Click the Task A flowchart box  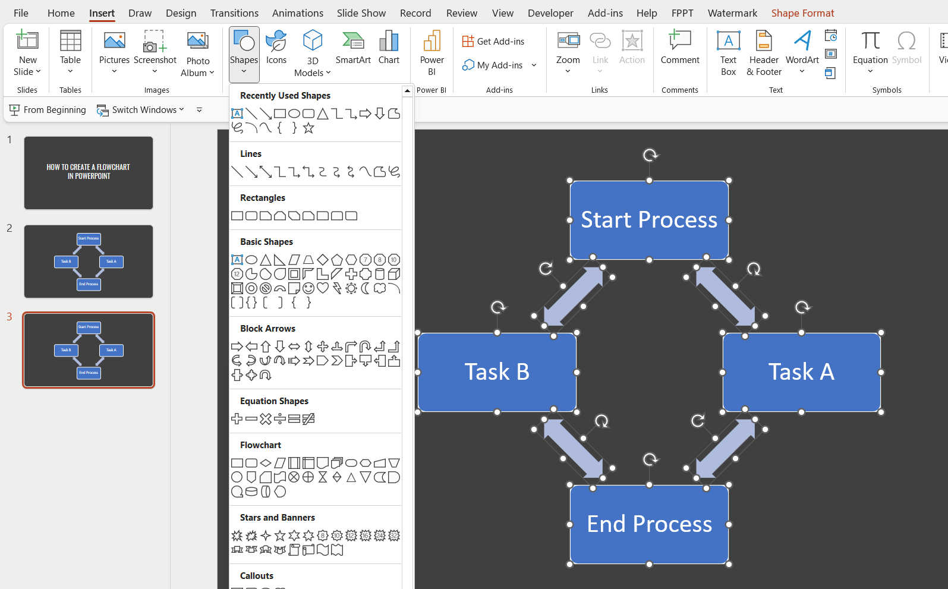click(801, 372)
